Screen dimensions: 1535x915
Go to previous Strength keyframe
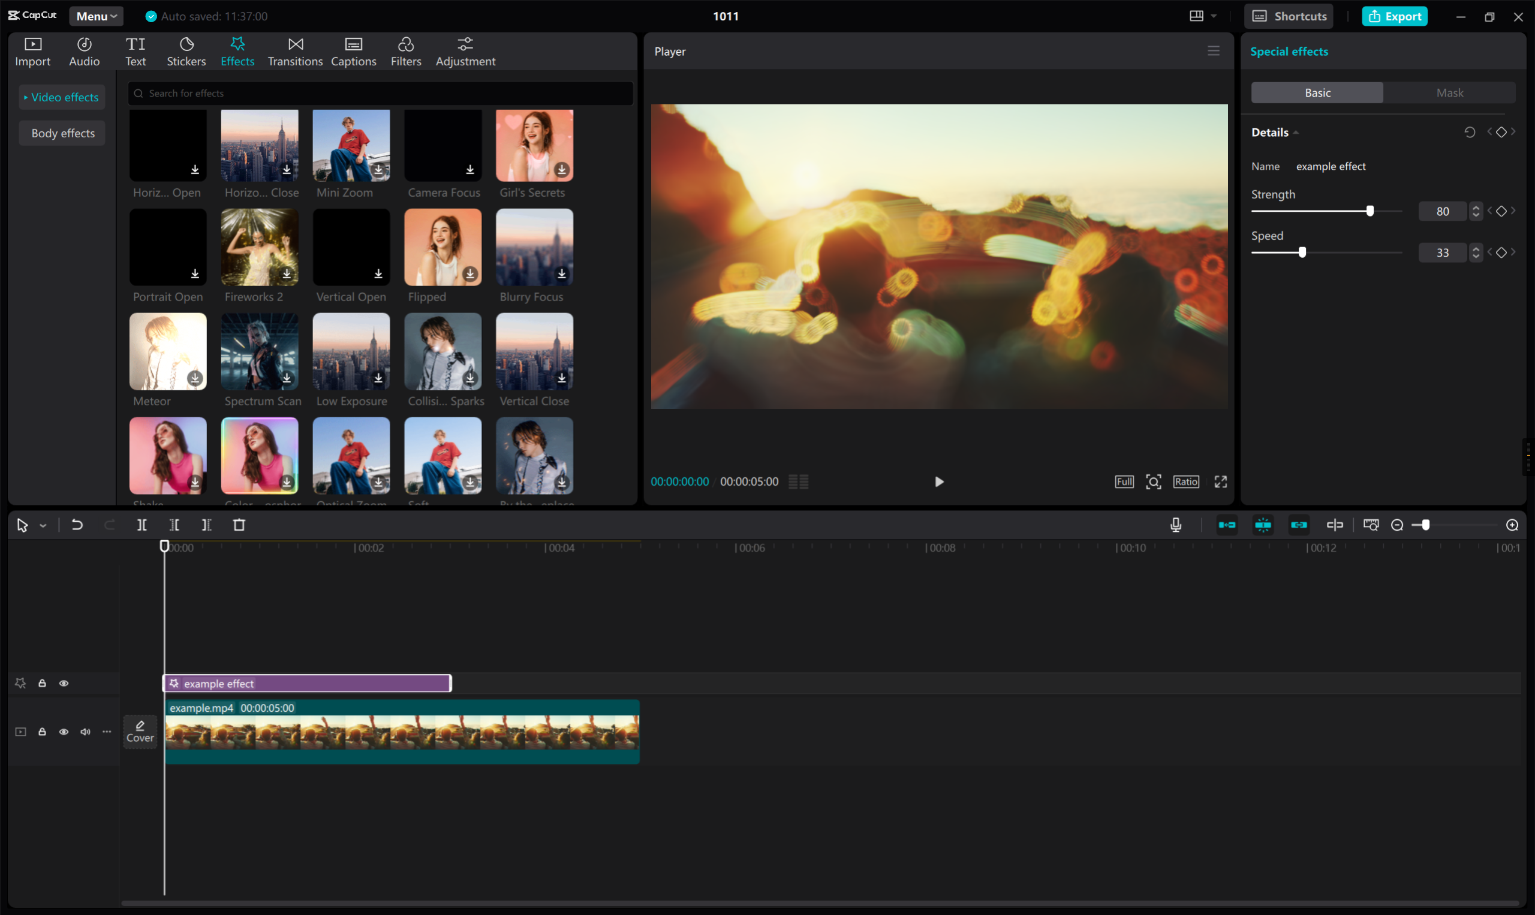pyautogui.click(x=1489, y=211)
